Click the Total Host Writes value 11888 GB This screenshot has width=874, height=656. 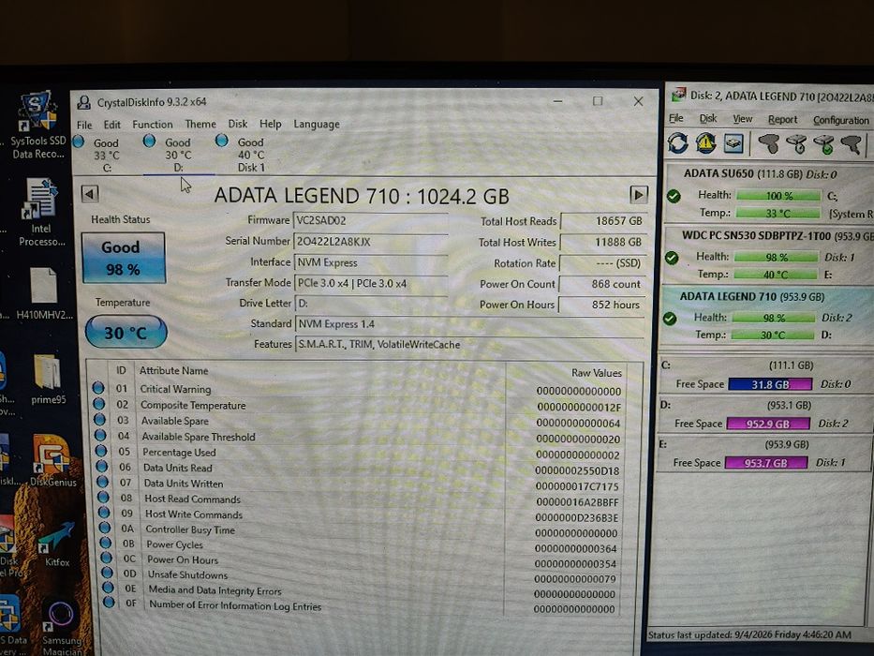[603, 242]
